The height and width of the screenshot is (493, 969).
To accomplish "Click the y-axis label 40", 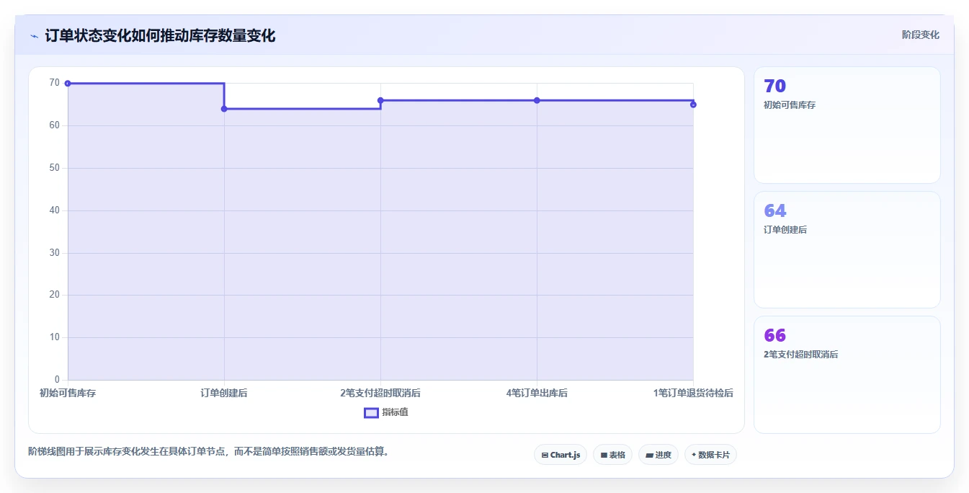I will click(x=54, y=210).
